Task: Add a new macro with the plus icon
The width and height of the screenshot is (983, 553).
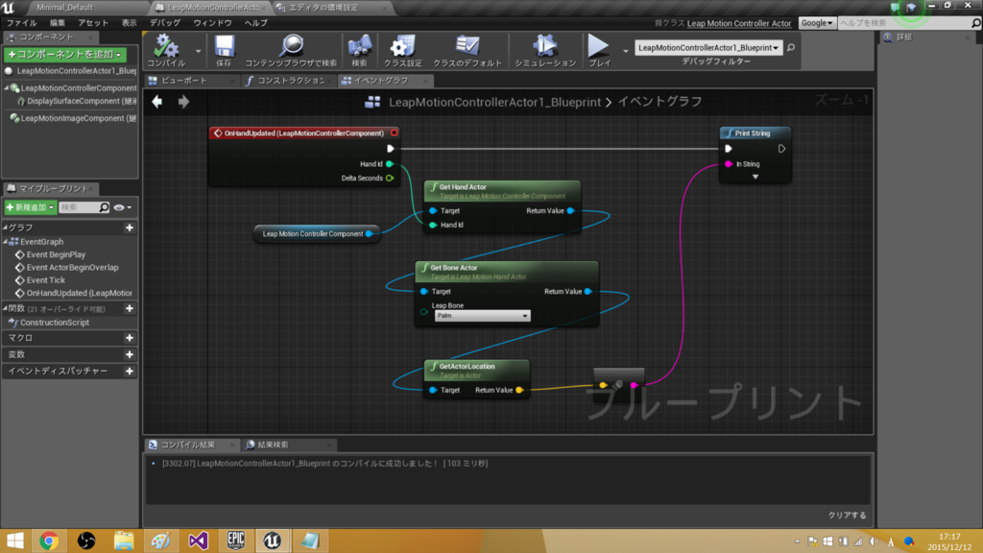Action: click(x=130, y=338)
